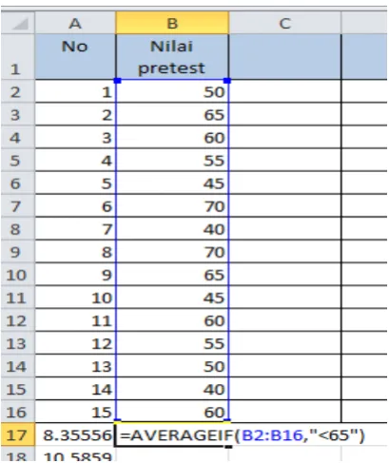Click the Select All corner triangle
The width and height of the screenshot is (389, 463).
click(18, 23)
